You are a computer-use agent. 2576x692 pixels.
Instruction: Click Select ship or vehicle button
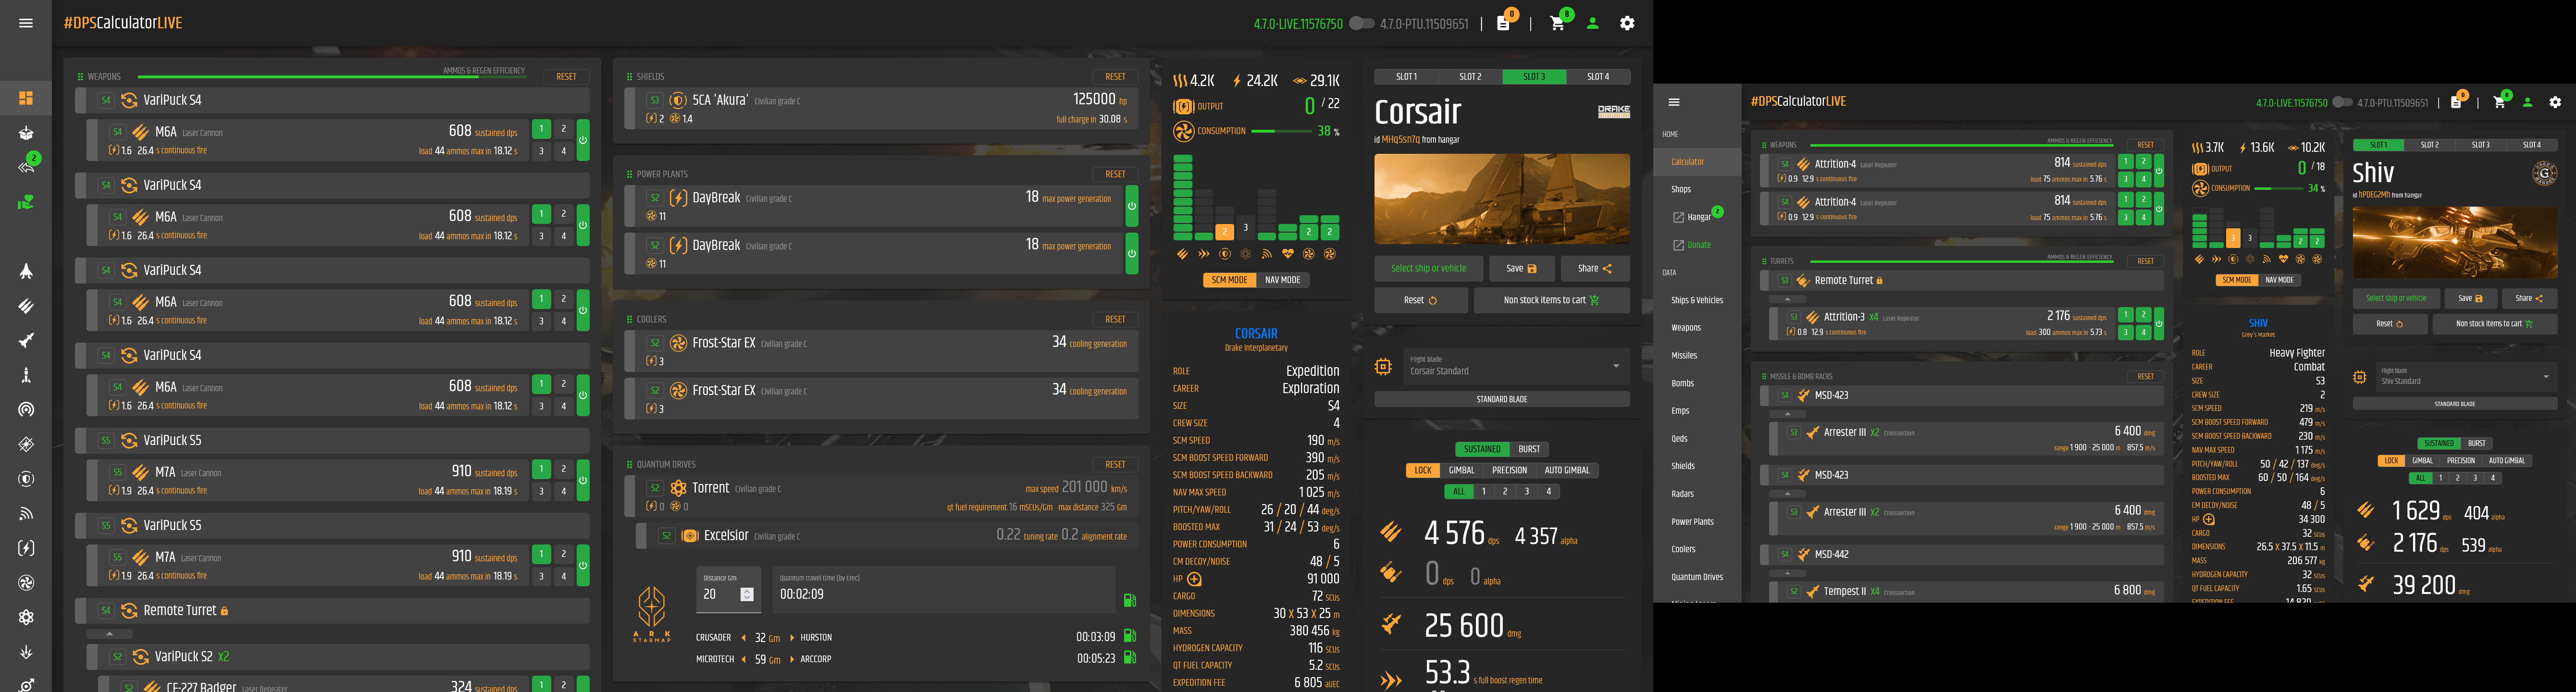1428,268
